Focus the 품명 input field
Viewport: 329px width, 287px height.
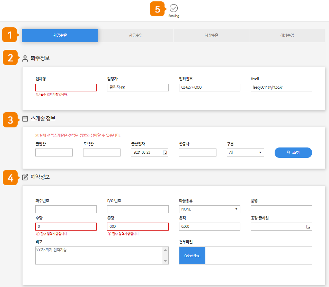281,209
